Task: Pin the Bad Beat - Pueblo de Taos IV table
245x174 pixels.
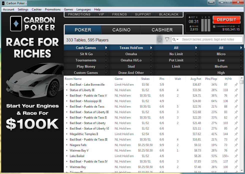Action: [x=236, y=162]
